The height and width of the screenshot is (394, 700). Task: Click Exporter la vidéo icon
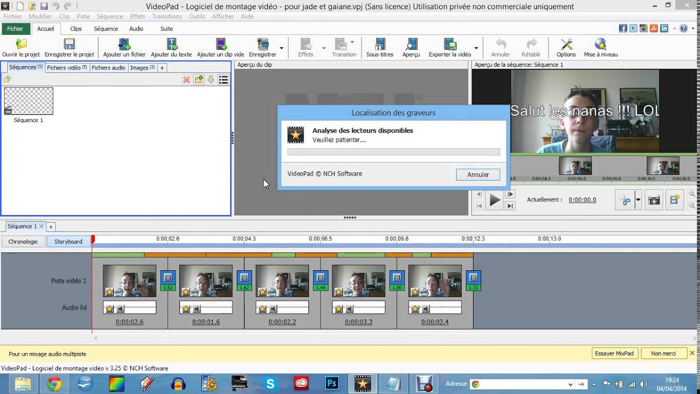click(x=450, y=48)
